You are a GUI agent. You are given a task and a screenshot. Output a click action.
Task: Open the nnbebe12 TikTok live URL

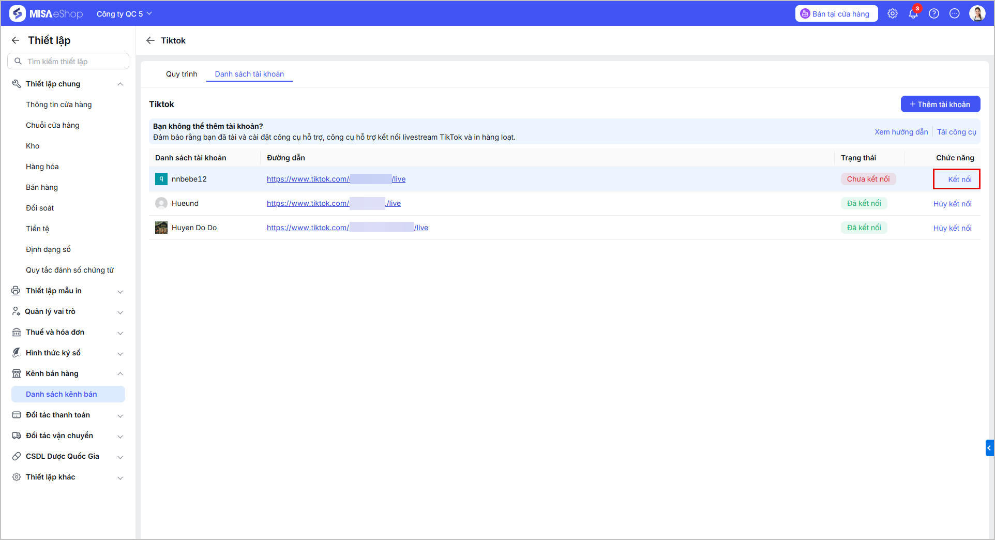(336, 179)
